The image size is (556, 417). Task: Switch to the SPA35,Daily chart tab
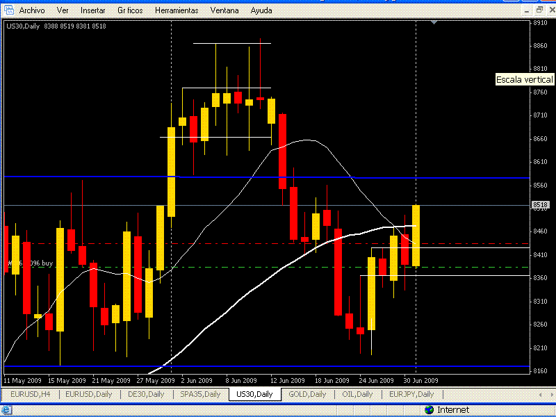click(x=200, y=394)
